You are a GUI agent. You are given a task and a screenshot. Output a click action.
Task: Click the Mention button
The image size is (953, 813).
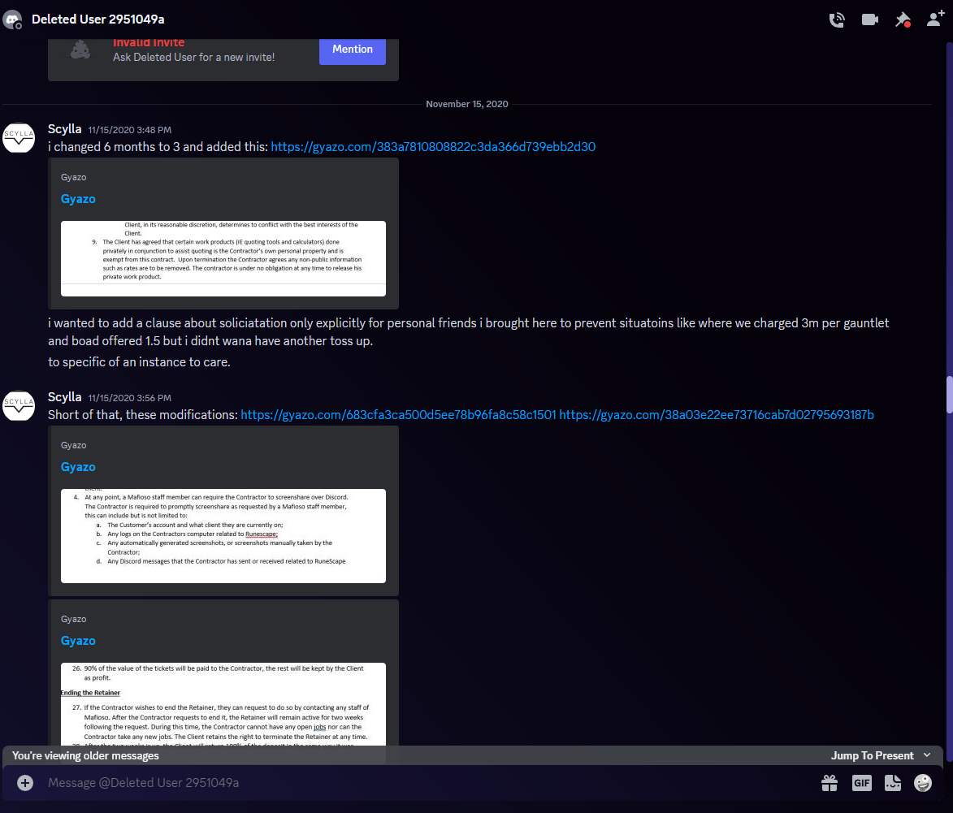coord(353,50)
